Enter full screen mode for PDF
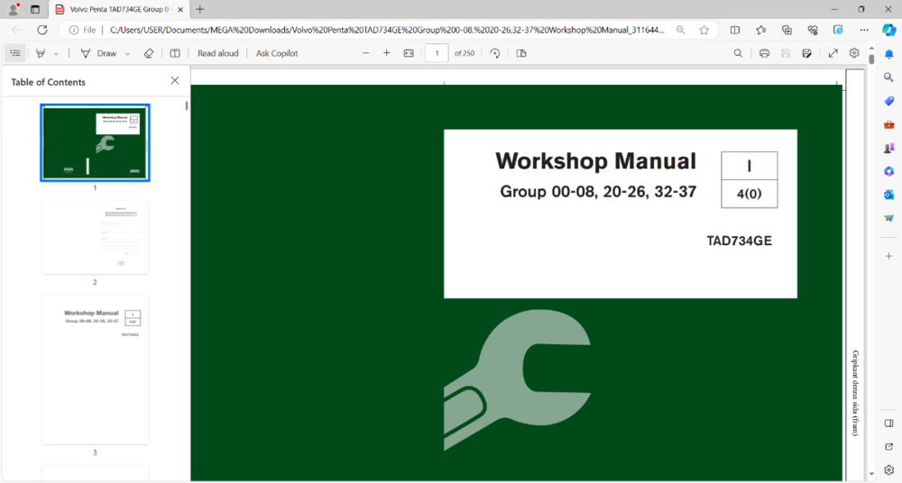 (833, 53)
